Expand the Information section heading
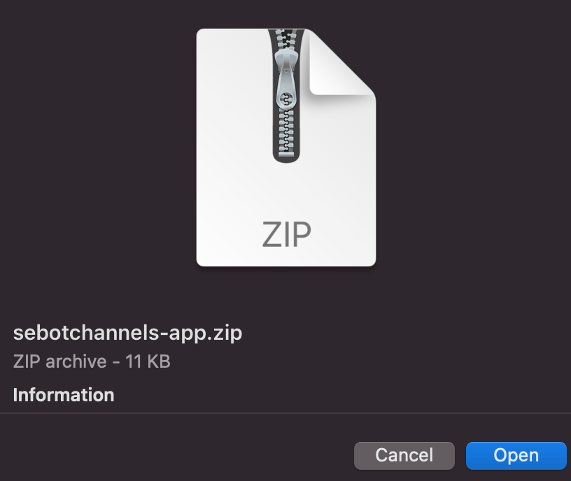The height and width of the screenshot is (481, 571). tap(64, 395)
